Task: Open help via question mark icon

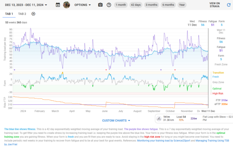Action: tap(109, 5)
